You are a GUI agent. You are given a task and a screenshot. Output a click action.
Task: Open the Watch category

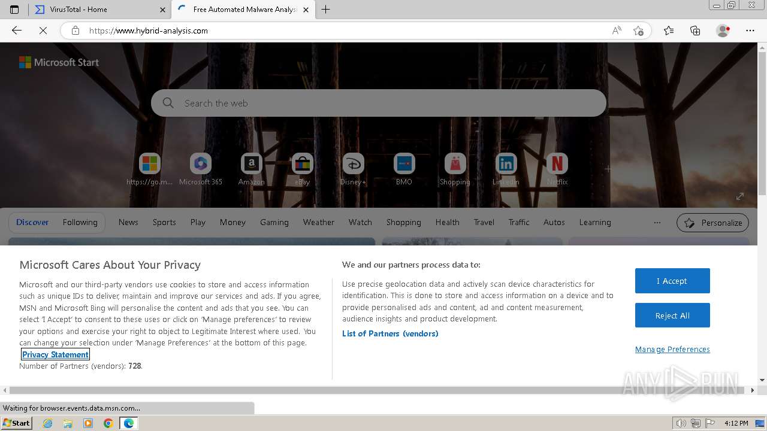click(360, 222)
